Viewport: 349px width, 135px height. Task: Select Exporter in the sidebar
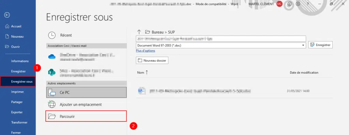point(17,112)
